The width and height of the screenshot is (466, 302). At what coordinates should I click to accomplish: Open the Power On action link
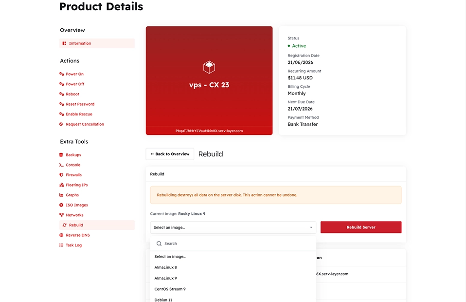coord(74,74)
